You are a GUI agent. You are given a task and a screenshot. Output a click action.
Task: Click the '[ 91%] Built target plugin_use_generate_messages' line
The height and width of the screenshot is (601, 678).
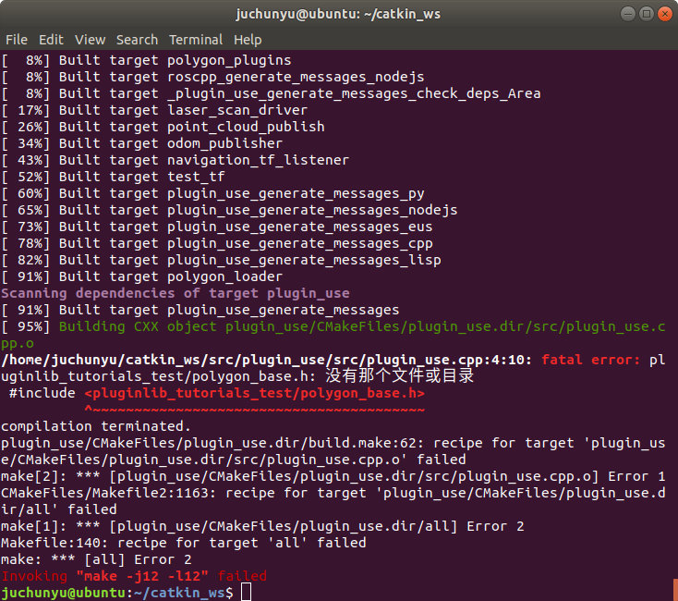tap(200, 311)
